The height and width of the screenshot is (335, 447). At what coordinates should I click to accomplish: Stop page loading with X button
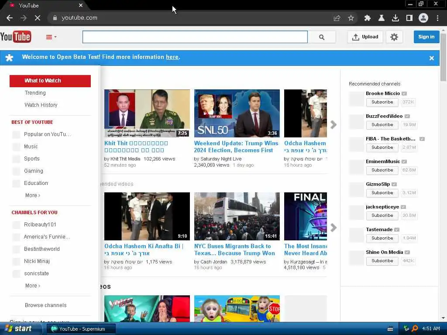pyautogui.click(x=38, y=18)
